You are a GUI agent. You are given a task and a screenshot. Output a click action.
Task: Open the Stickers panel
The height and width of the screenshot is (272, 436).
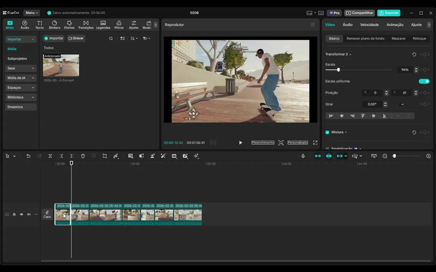54,25
